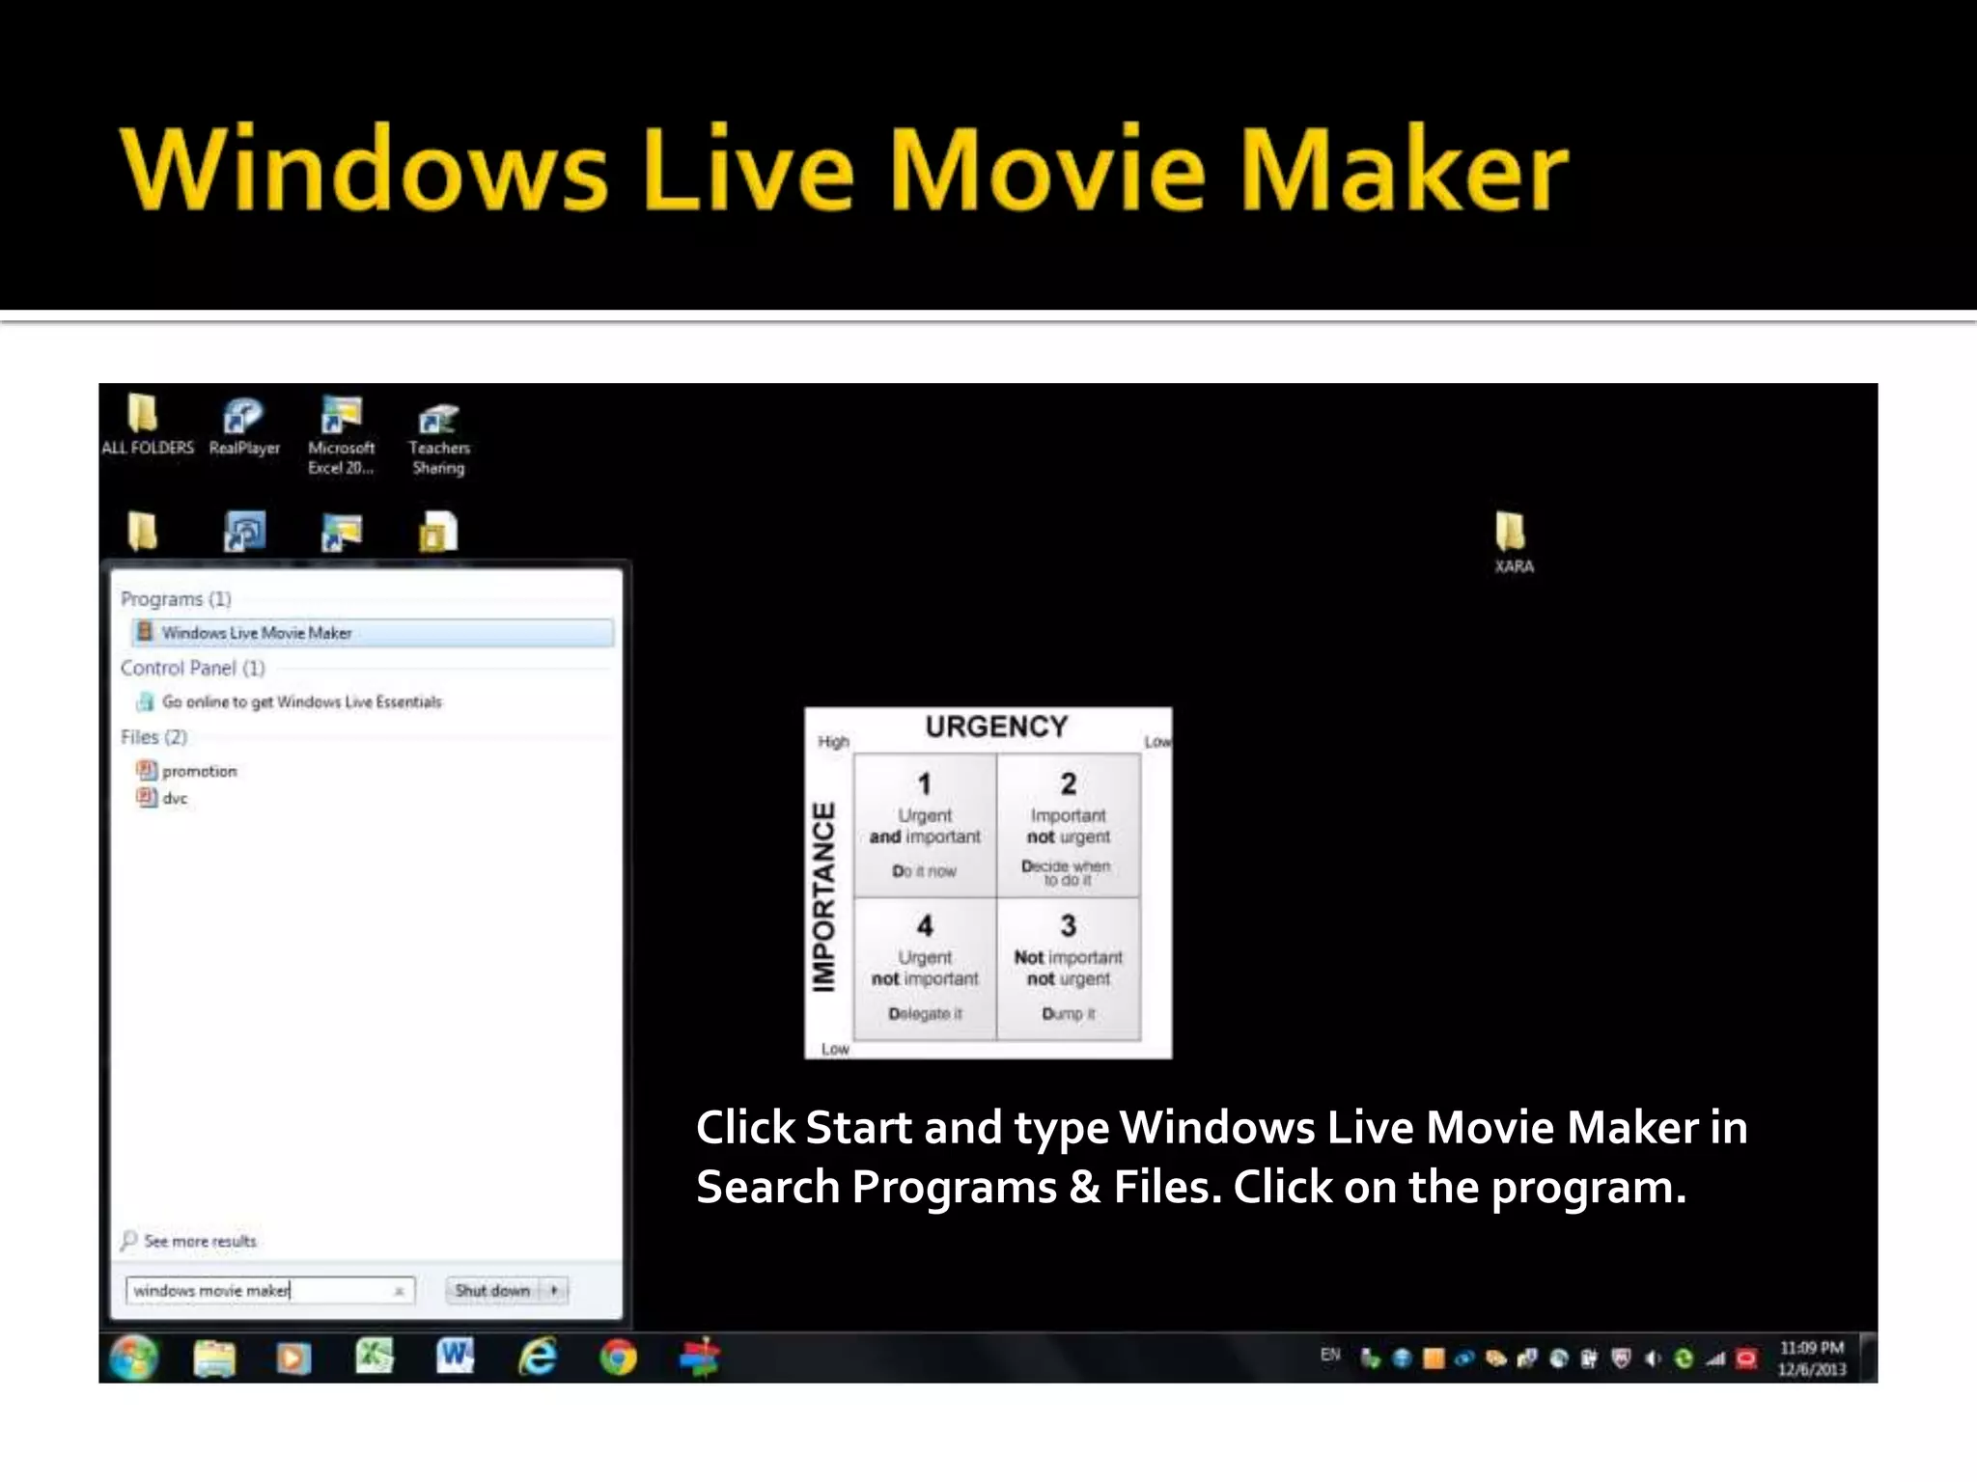Open Excel from the taskbar
The width and height of the screenshot is (1977, 1482).
375,1357
